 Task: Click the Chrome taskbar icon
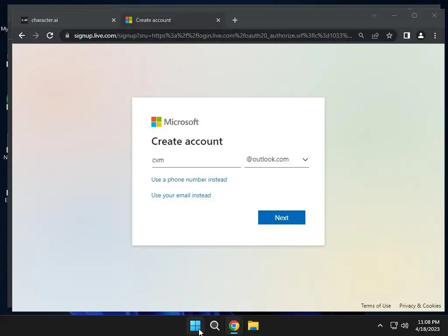click(x=234, y=325)
